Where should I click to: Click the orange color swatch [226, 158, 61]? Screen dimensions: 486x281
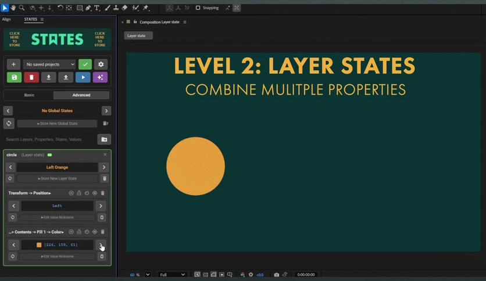pos(39,245)
